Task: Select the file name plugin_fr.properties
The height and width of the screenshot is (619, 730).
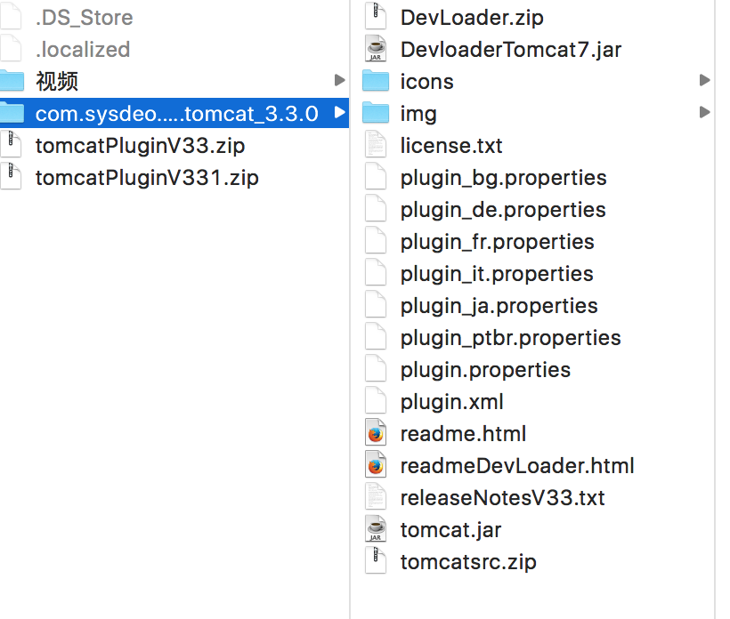Action: (498, 243)
